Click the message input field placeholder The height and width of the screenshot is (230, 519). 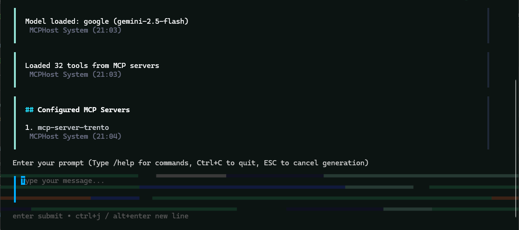65,181
